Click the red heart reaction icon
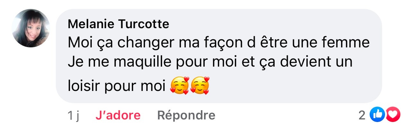Image resolution: width=412 pixels, height=130 pixels. (x=393, y=115)
